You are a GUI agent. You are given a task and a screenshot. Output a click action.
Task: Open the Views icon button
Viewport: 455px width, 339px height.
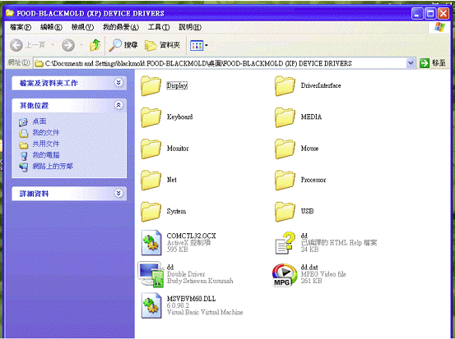tap(197, 45)
